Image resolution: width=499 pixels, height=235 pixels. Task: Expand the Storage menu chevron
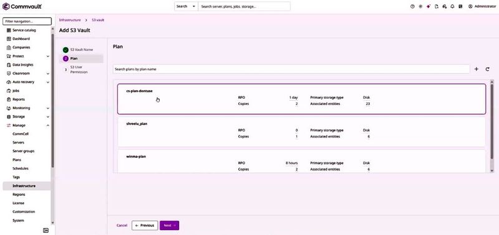tap(48, 117)
